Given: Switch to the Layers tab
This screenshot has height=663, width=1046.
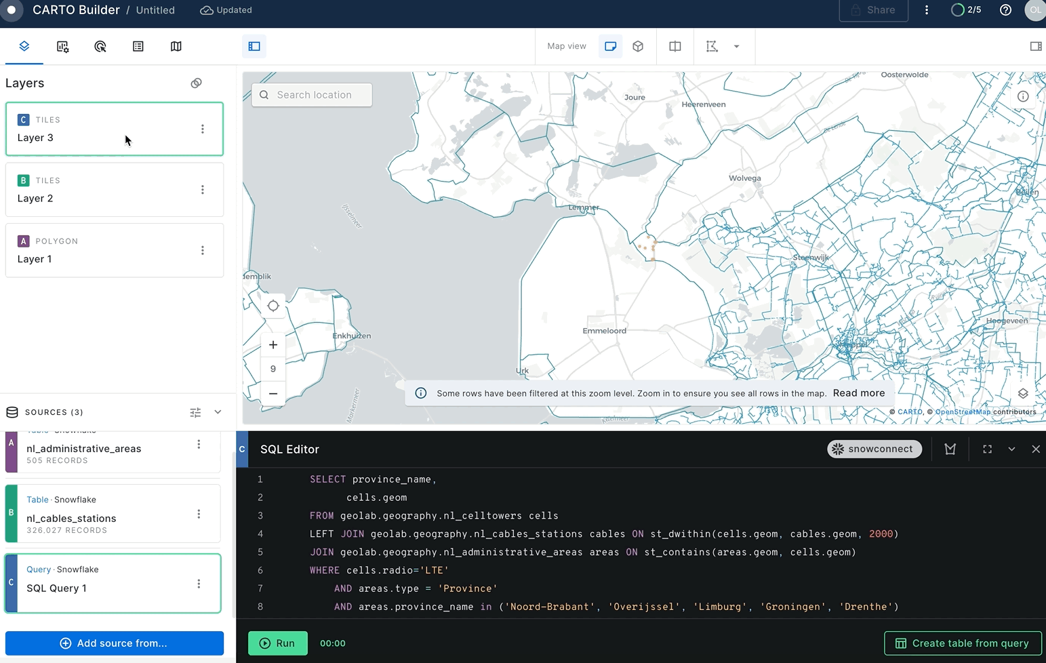Looking at the screenshot, I should 24,47.
